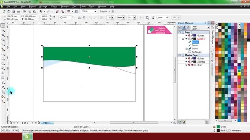The image size is (250, 140).
Task: Click the Hints docker side tab
Action: 212,54
